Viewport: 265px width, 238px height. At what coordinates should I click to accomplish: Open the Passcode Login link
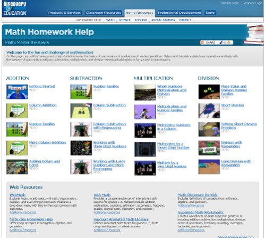point(252,3)
